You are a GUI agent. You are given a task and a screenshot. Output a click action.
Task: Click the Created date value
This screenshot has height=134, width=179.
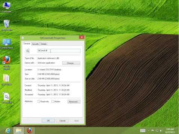tap(53, 86)
